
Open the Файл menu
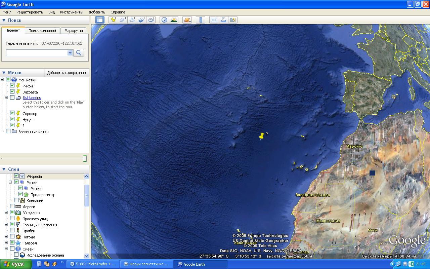point(7,12)
